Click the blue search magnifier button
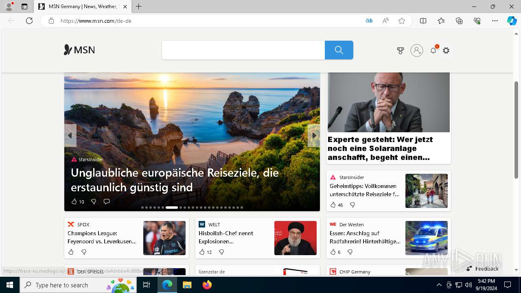This screenshot has height=293, width=521. pos(339,50)
